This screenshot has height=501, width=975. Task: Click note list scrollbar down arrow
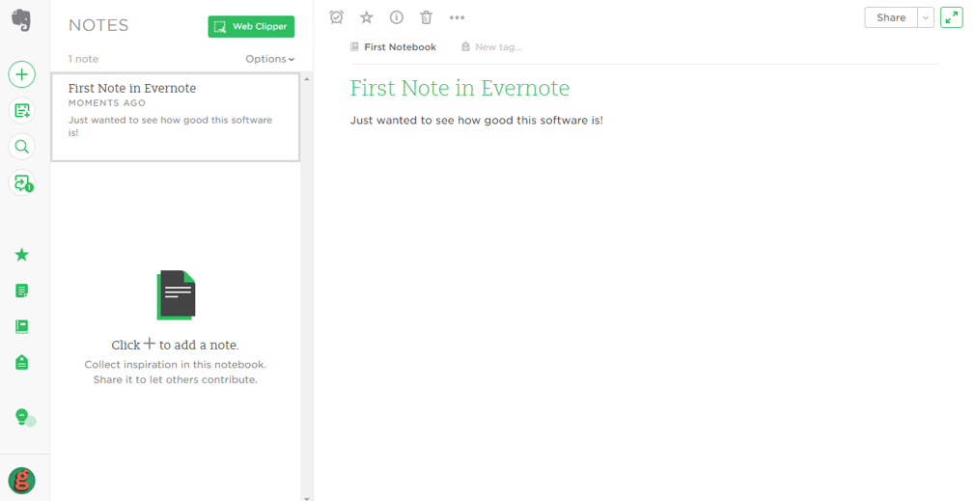pos(307,497)
